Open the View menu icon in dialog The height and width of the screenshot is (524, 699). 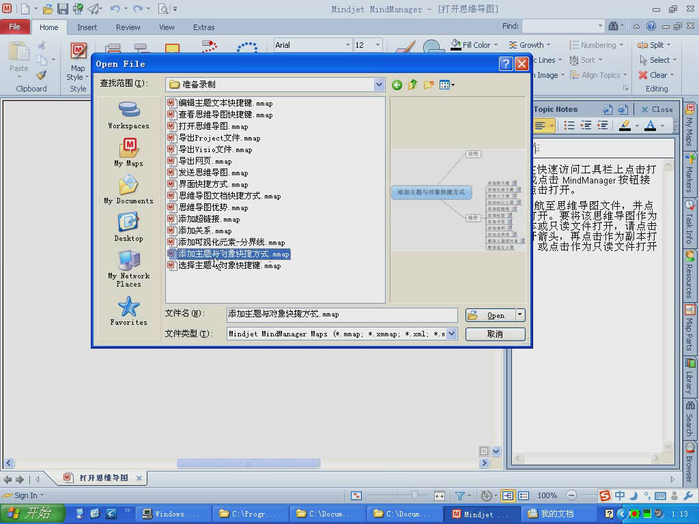[446, 85]
